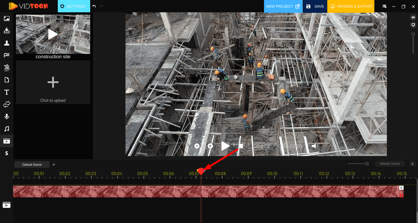Open the music notes panel
Screen dimensions: 418x223
[7, 129]
